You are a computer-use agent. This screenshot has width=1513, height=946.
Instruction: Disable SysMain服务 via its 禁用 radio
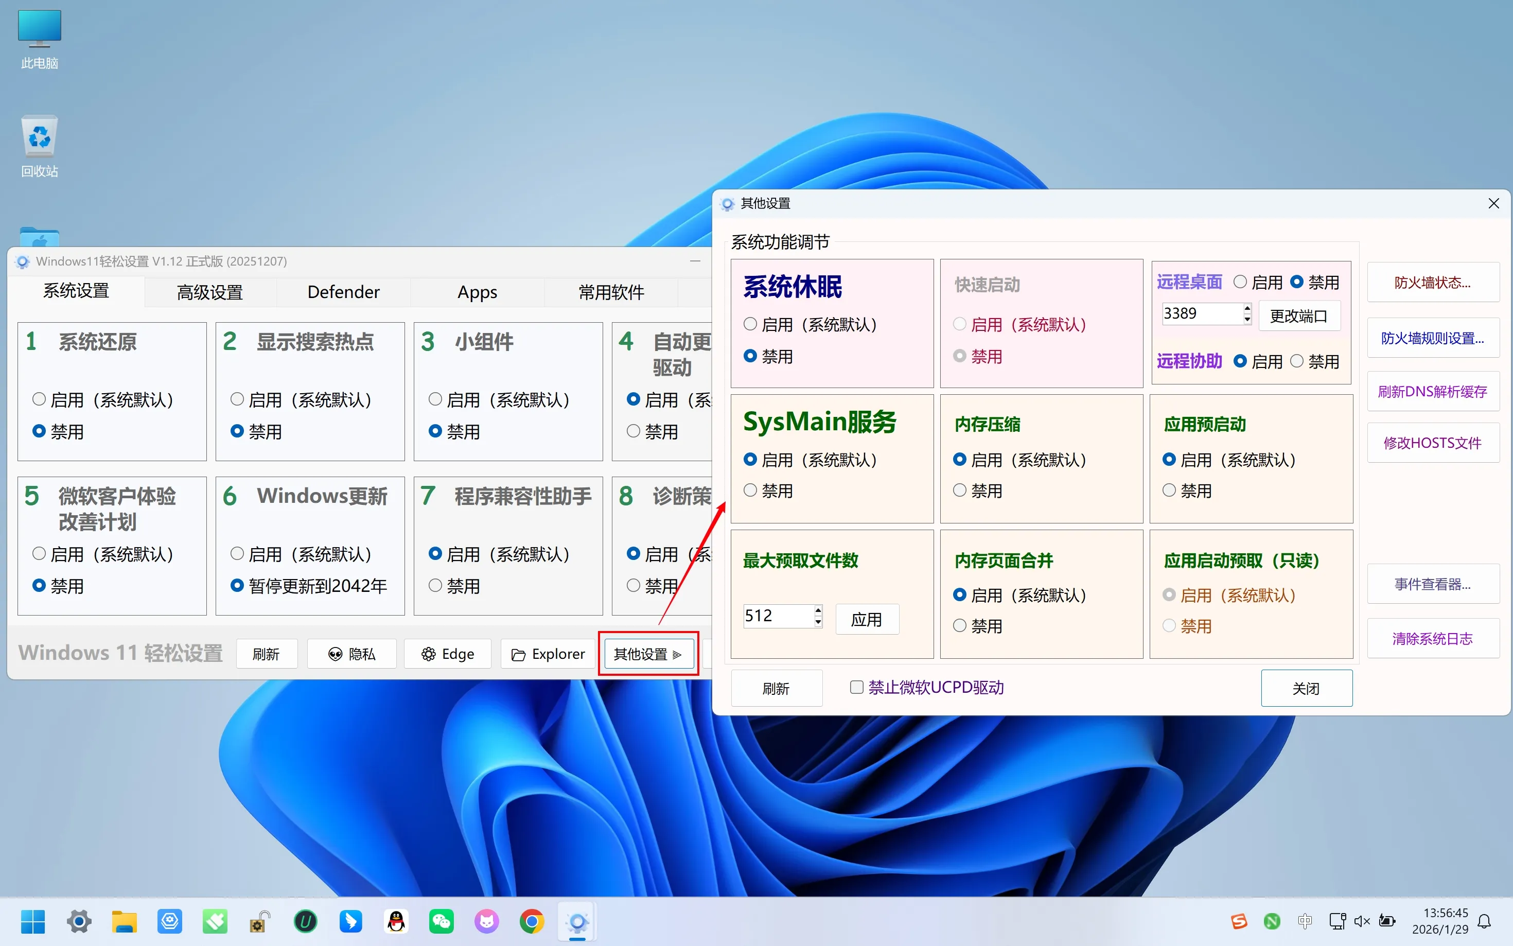click(750, 490)
